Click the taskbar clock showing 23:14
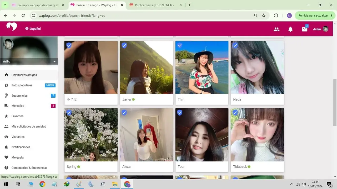337x189 pixels. click(315, 184)
